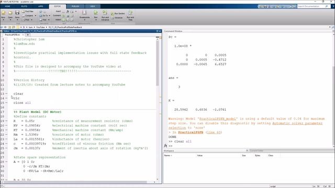Click the PracticalFSFB error link
This screenshot has width=335, height=188.
click(x=191, y=132)
